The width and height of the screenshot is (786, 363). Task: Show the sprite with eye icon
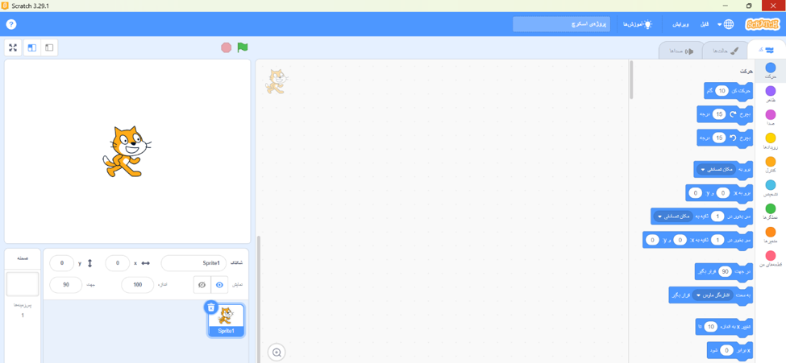(219, 284)
